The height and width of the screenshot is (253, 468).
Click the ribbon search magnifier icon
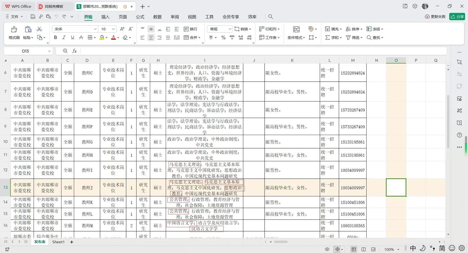(270, 17)
